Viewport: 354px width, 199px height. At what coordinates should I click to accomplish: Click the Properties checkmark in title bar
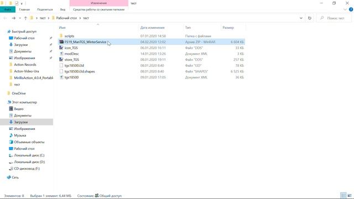17,3
